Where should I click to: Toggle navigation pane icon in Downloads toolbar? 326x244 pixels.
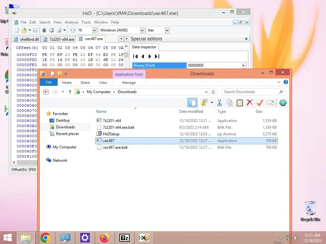click(x=192, y=103)
